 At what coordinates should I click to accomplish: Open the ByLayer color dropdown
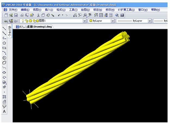(x=112, y=21)
